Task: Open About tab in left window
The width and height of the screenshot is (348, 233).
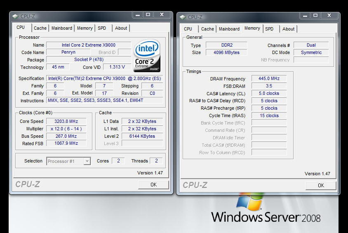Action: click(121, 28)
